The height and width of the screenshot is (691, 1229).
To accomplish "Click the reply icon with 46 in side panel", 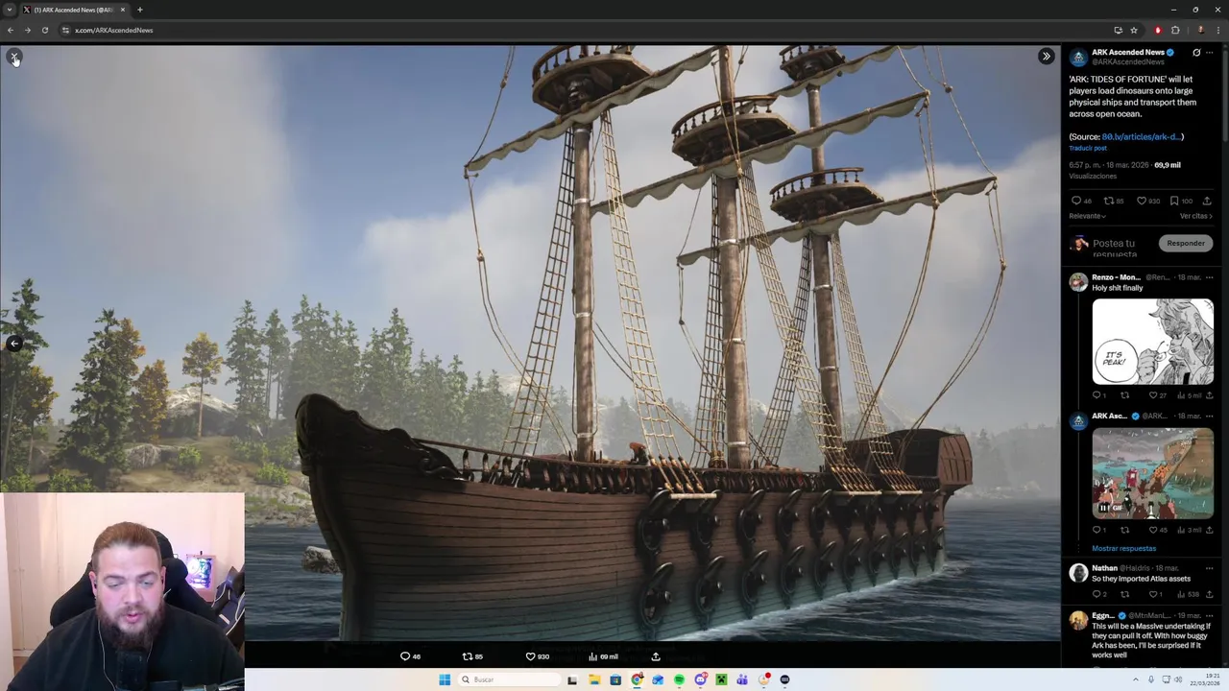I will click(1076, 201).
